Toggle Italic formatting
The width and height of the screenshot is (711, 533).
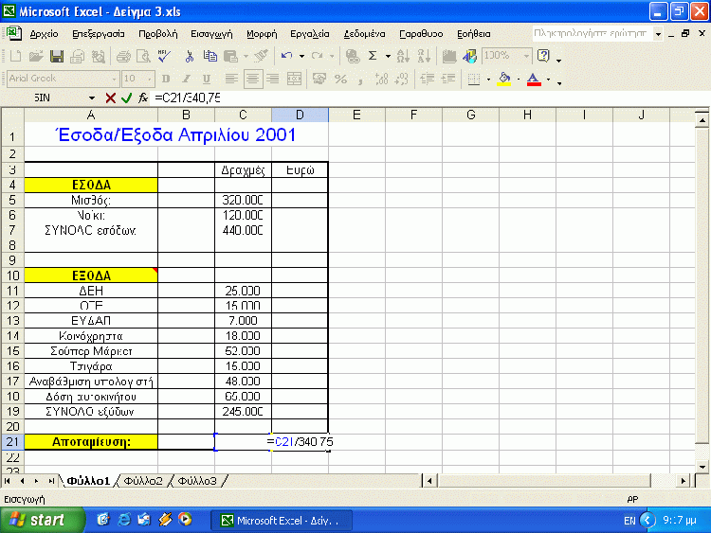point(187,80)
